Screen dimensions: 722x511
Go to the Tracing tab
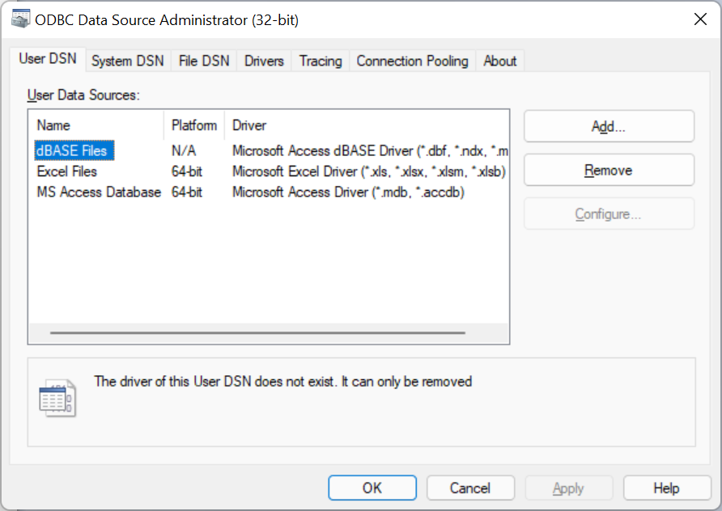321,61
